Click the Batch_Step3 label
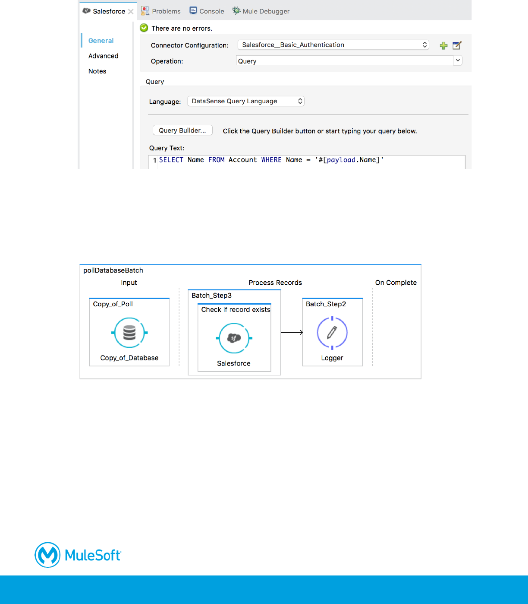The image size is (528, 604). [x=211, y=296]
